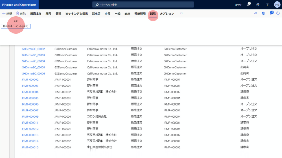Viewport: 282px width, 158px height.
Task: Open sales order JPMF-000005
Action: coord(30,98)
